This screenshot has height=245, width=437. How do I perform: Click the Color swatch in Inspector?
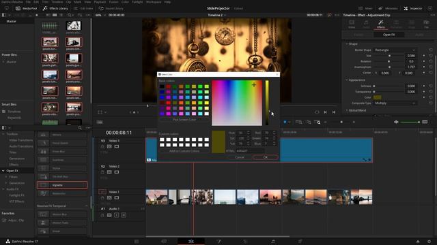378,97
